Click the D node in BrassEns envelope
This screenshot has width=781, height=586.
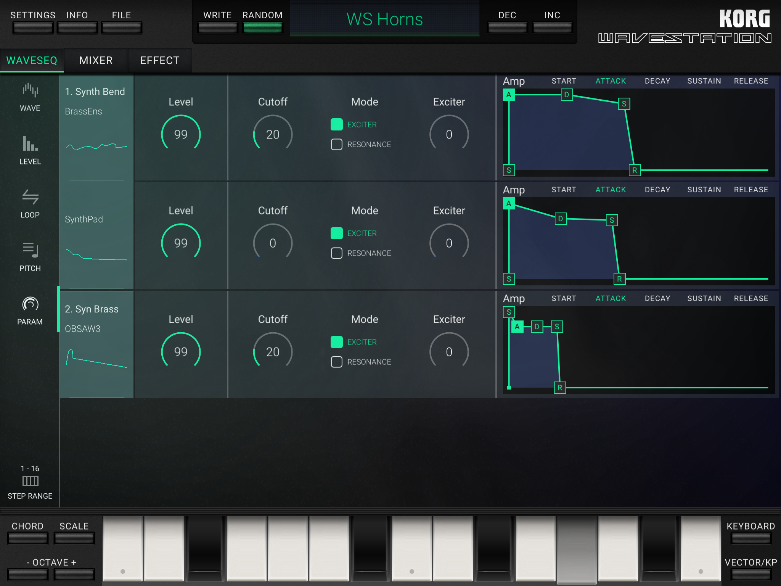pos(567,95)
